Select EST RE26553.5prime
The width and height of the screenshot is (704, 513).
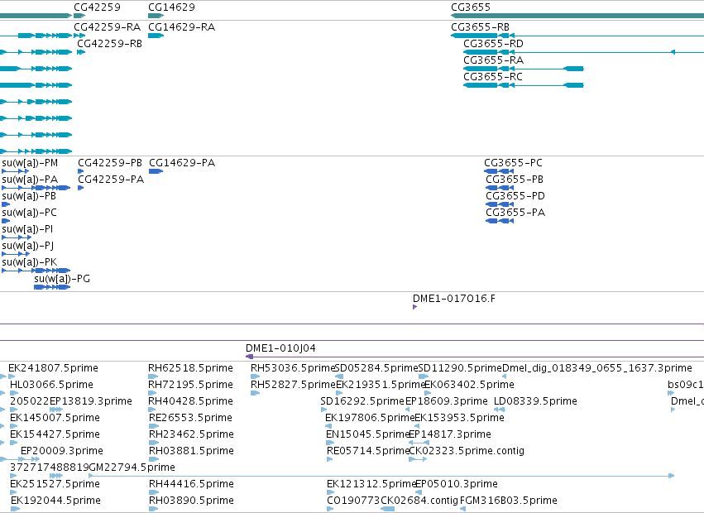[x=191, y=418]
